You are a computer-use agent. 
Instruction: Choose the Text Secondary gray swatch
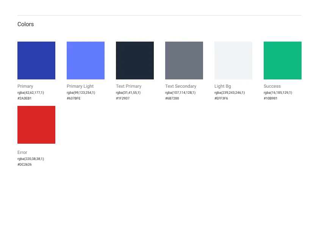(184, 61)
